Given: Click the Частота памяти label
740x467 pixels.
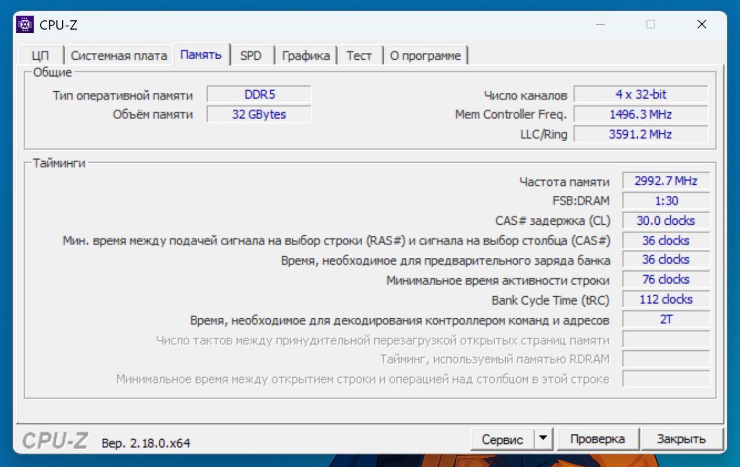Looking at the screenshot, I should (564, 182).
